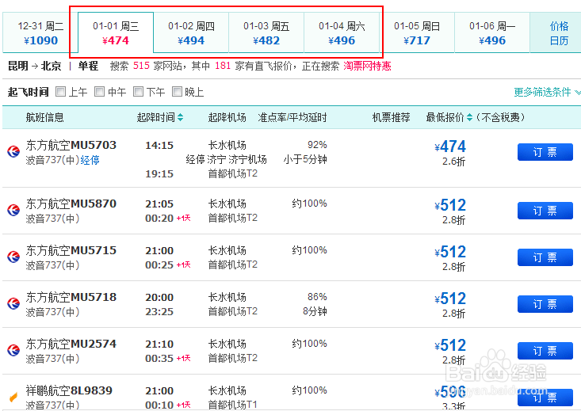Click 订票 button for flight MU5718
The image size is (581, 411).
545,304
